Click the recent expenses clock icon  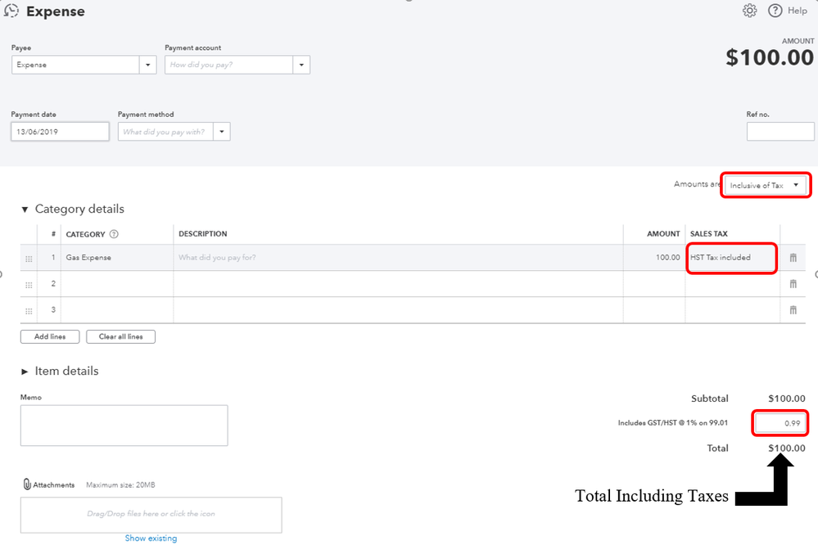pos(11,11)
